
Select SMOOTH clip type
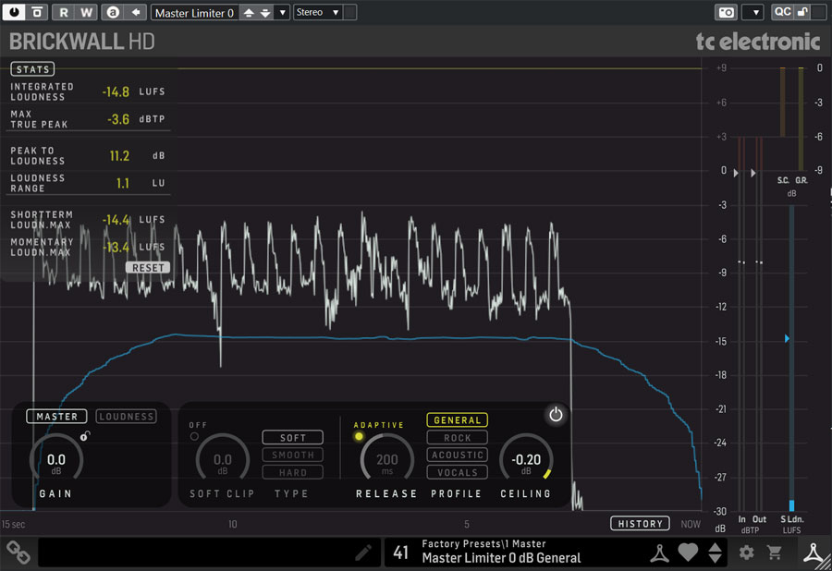pyautogui.click(x=292, y=455)
